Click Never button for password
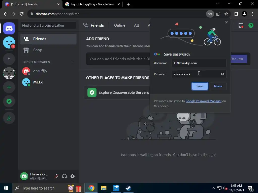This screenshot has height=193, width=258. [x=218, y=86]
